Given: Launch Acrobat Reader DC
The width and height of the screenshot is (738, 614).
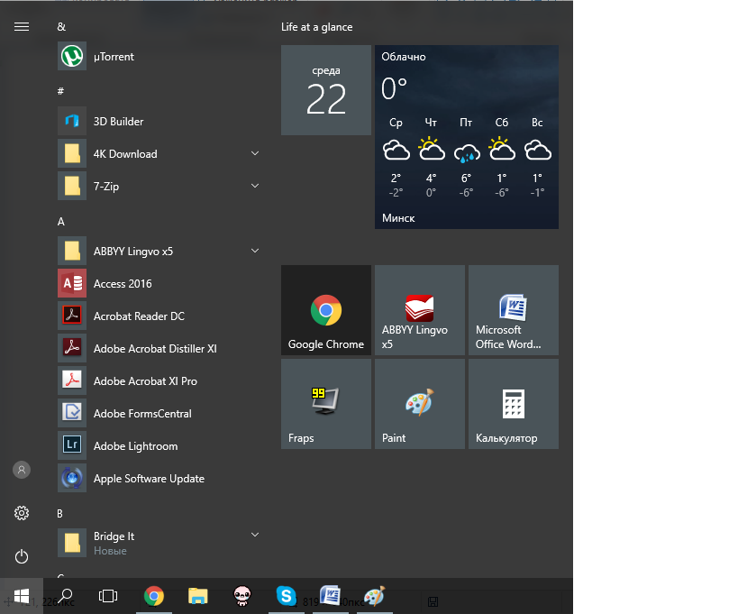Looking at the screenshot, I should 138,316.
